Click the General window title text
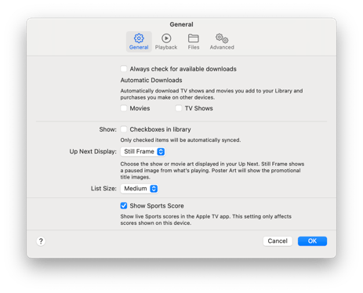 tap(181, 24)
